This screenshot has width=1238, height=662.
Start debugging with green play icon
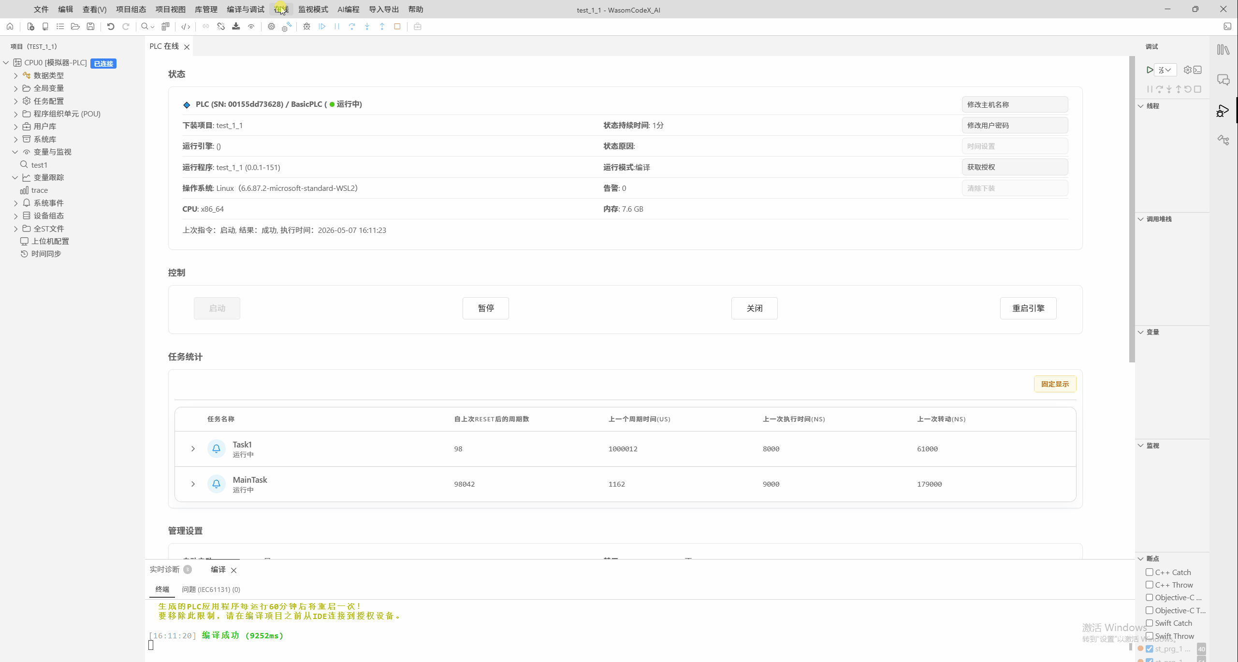[x=1150, y=70]
